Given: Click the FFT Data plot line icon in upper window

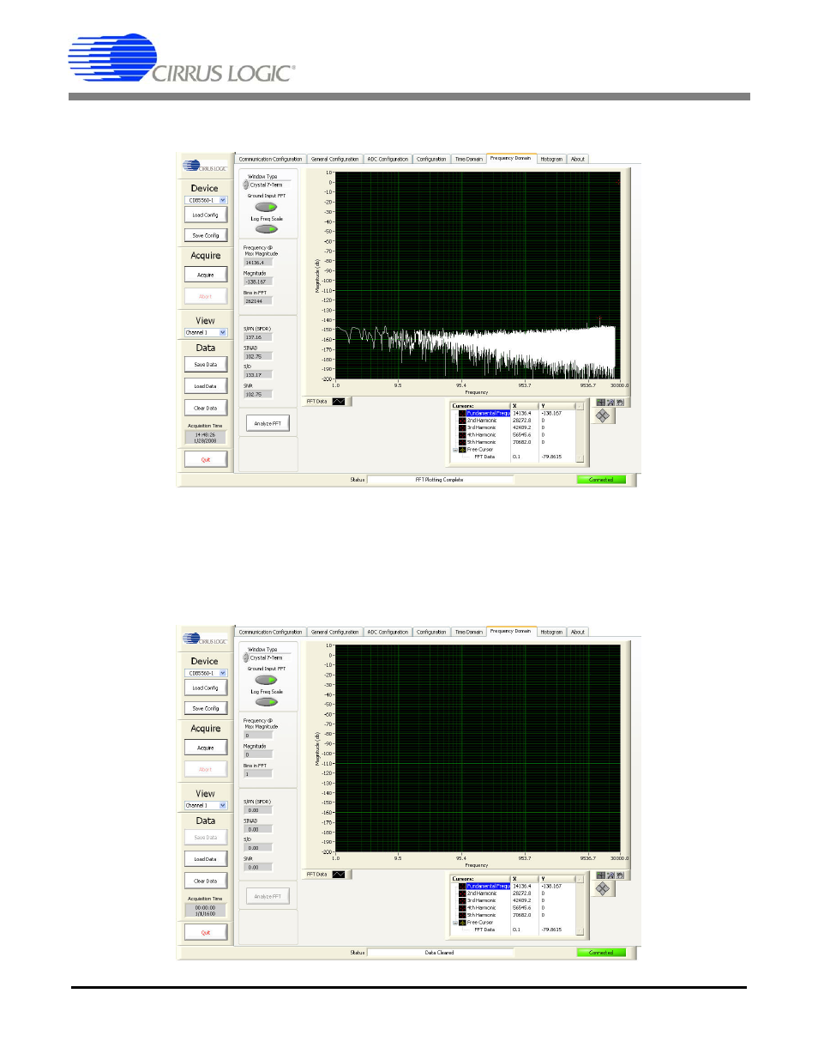Looking at the screenshot, I should tap(339, 402).
